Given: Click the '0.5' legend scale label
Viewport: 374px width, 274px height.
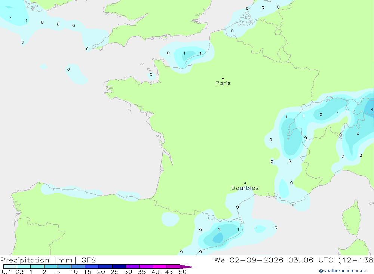Looking at the screenshot, I should [20, 272].
